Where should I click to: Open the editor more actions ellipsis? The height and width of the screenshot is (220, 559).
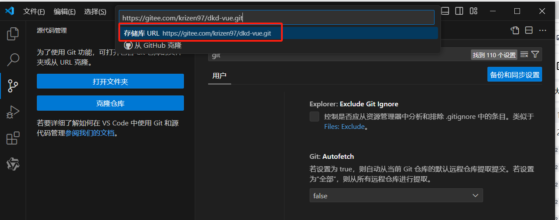click(543, 30)
